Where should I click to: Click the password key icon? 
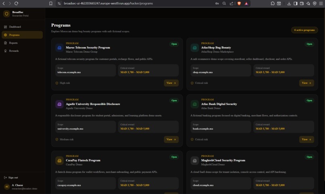[217, 3]
